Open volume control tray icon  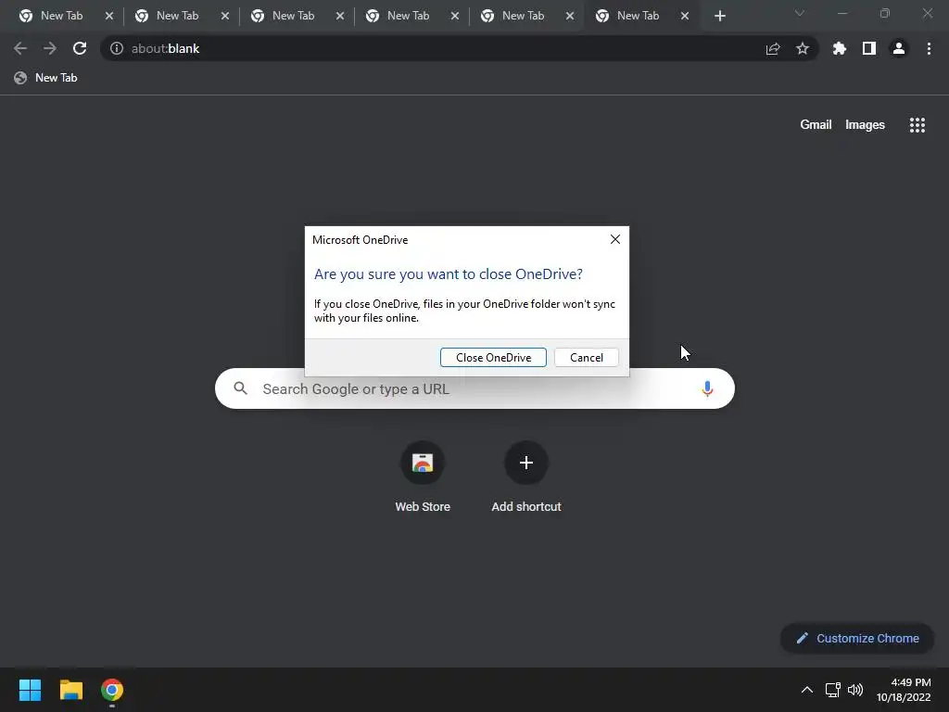(855, 690)
